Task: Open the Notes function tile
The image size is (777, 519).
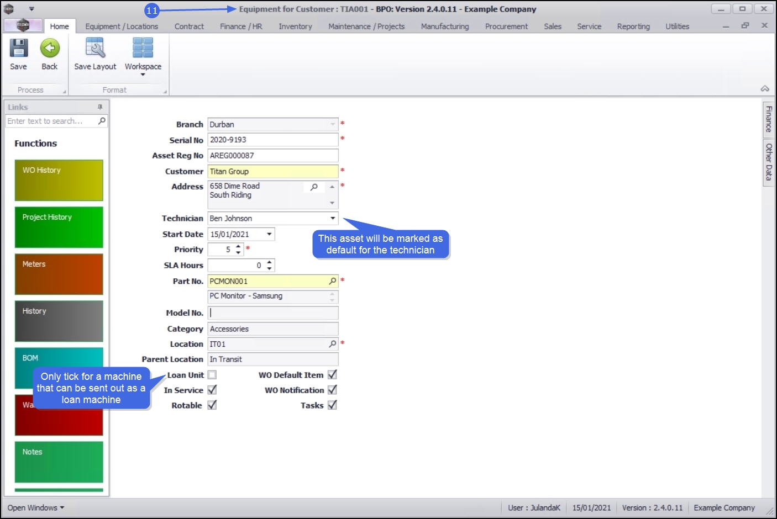Action: point(59,462)
